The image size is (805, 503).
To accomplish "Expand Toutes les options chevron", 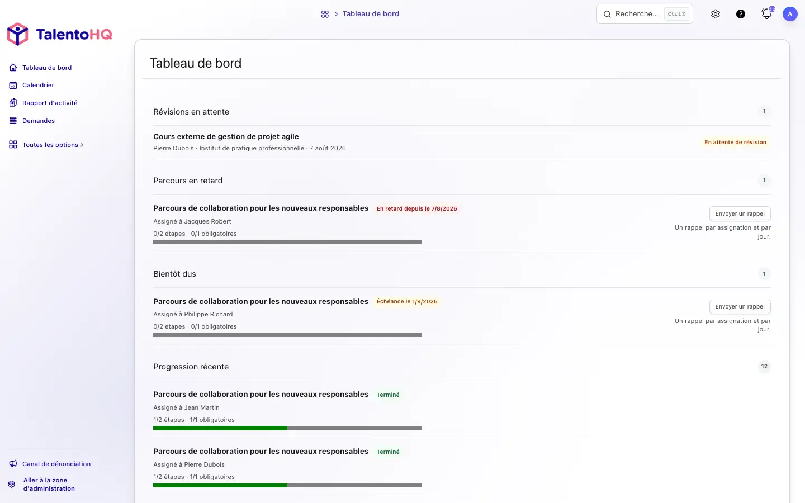I will (82, 145).
